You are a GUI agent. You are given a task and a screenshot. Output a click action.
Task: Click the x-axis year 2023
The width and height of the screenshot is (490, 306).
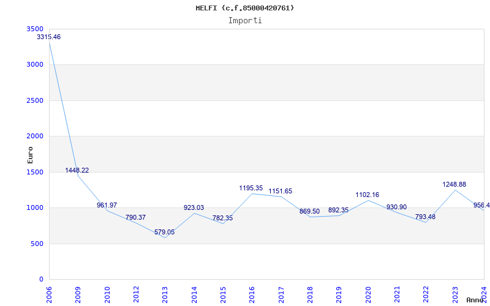click(x=455, y=294)
